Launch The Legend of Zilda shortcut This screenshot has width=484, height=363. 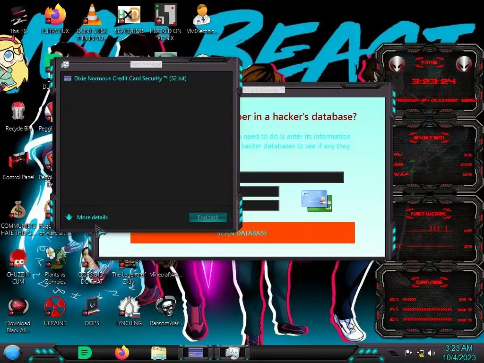coord(129,272)
